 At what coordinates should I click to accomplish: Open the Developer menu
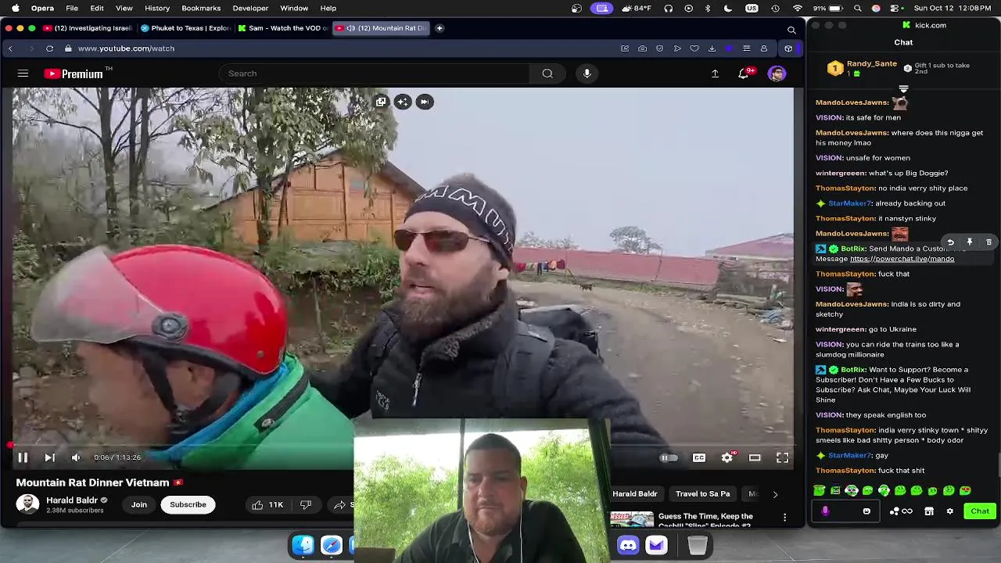251,8
